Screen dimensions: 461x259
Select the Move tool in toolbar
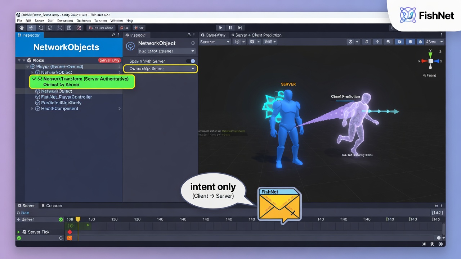pyautogui.click(x=31, y=28)
